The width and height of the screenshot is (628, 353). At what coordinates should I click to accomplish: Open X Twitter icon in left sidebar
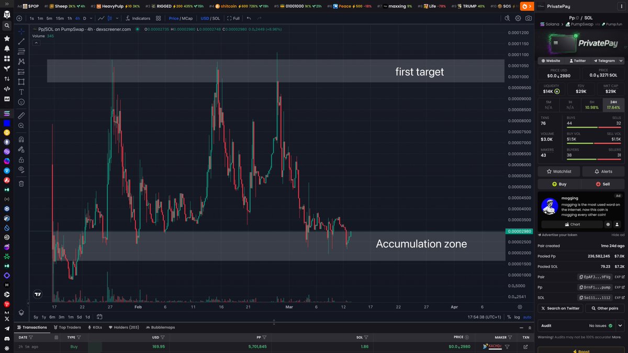point(7,318)
